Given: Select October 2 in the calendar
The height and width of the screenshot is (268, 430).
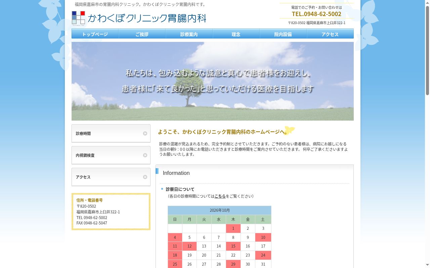Looking at the screenshot, I should (x=248, y=228).
